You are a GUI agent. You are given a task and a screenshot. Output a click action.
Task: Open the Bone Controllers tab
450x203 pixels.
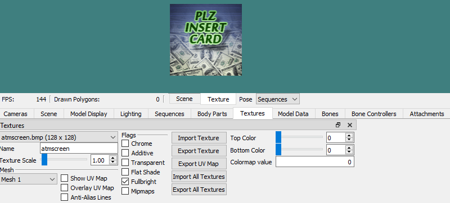click(x=374, y=114)
